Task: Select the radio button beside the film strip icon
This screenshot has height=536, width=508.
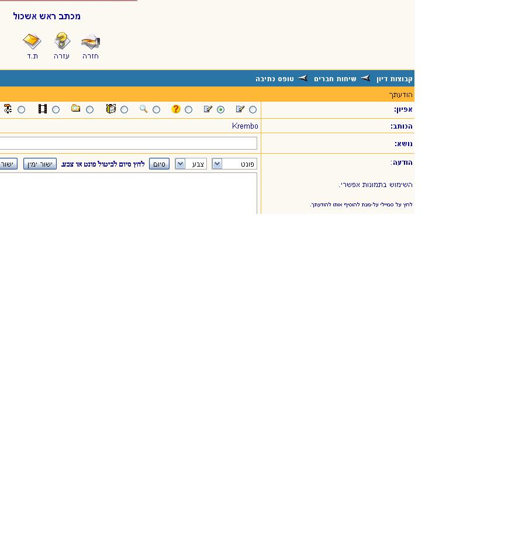Action: click(56, 109)
